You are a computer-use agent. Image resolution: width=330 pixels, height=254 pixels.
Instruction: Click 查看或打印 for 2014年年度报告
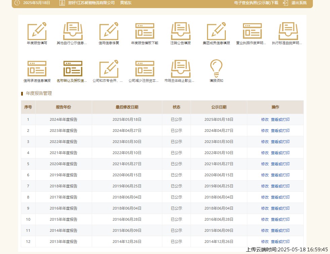coord(280,230)
